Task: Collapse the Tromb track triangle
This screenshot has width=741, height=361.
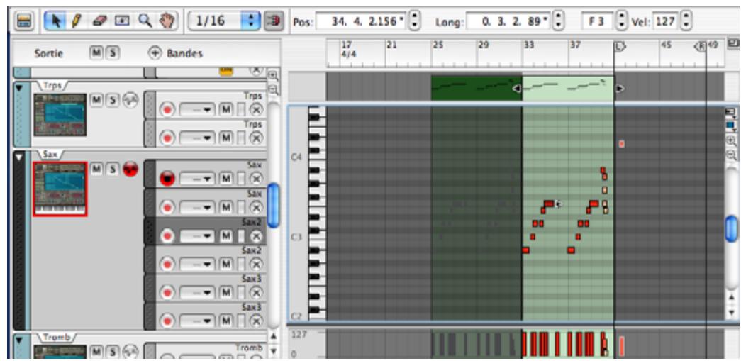Action: [x=19, y=340]
